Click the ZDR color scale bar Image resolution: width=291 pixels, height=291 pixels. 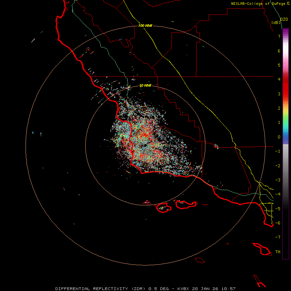(286, 144)
